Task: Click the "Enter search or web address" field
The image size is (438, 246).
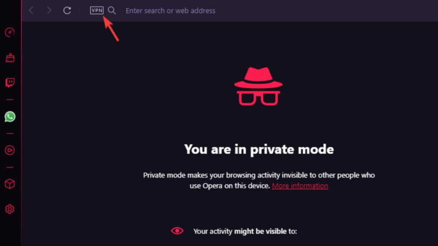Action: pos(170,11)
